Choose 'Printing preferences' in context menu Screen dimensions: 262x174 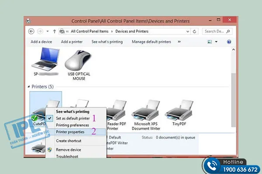(x=73, y=125)
